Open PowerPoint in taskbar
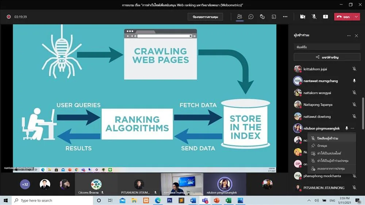 [216, 200]
